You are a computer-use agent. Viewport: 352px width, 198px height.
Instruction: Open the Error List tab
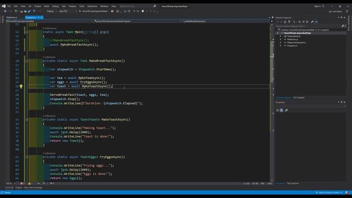coord(9,188)
